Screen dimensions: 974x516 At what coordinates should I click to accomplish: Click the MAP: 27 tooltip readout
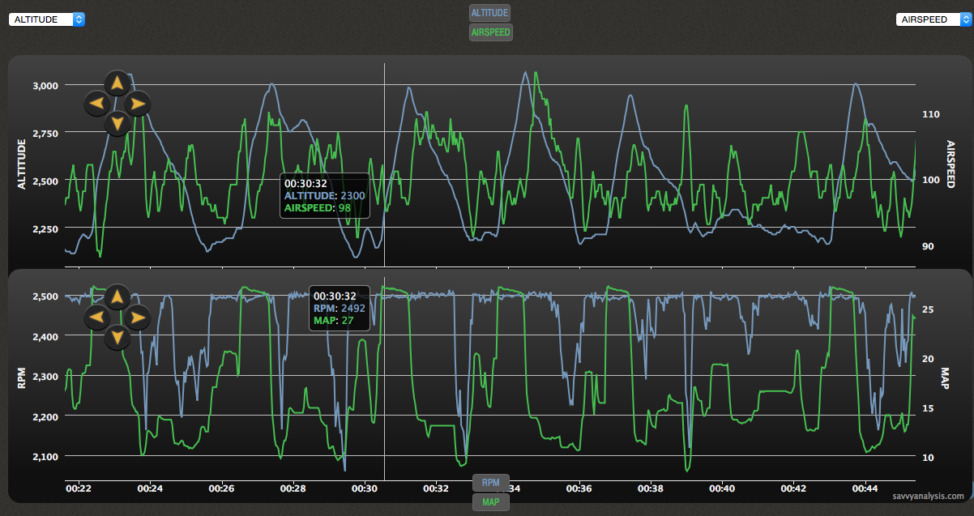[333, 321]
